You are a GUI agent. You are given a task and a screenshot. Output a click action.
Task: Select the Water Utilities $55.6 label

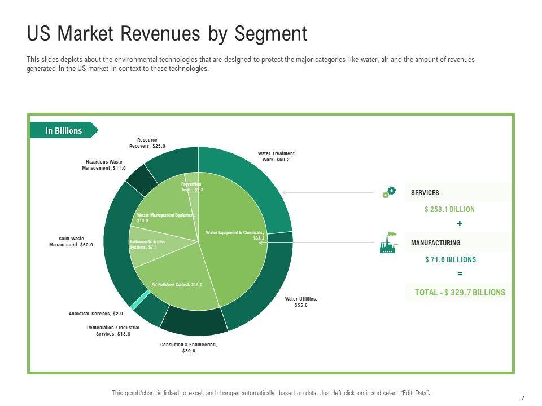301,302
